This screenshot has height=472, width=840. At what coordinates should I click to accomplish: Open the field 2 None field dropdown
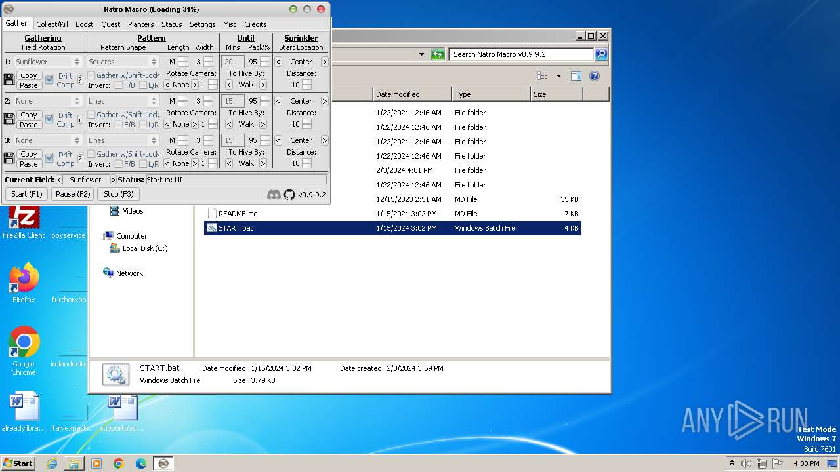coord(48,101)
